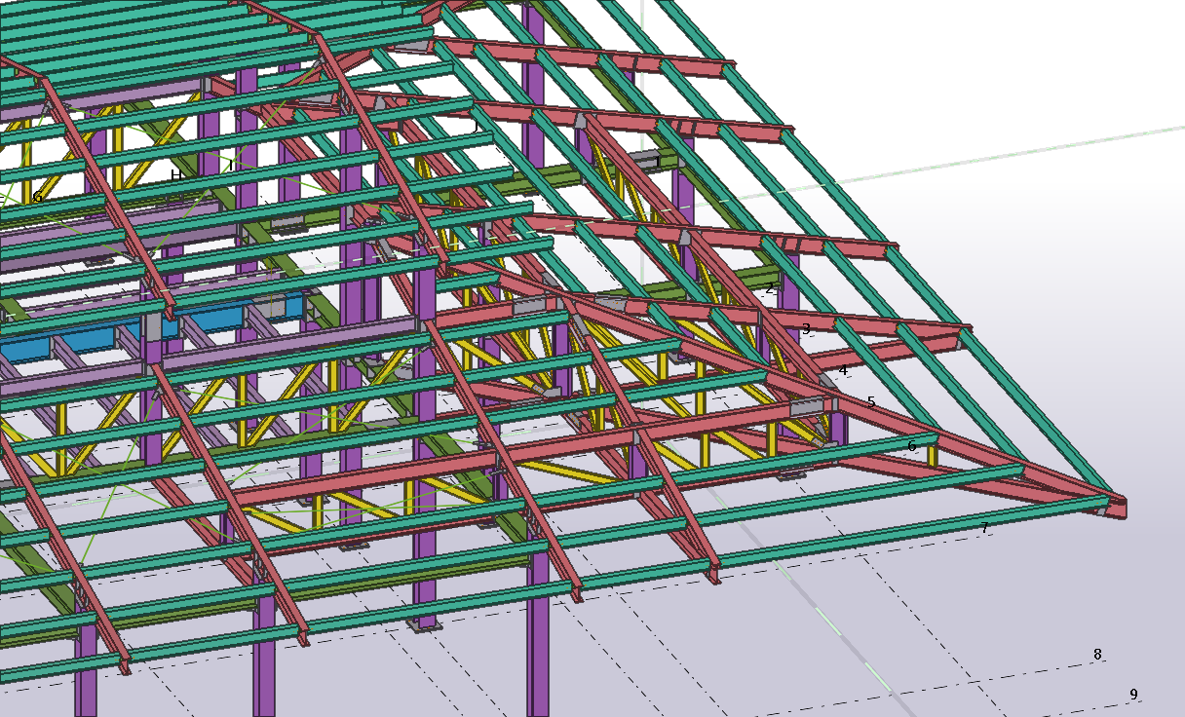Select grid label 5 on the hip rafter
1185x717 pixels.
click(871, 401)
